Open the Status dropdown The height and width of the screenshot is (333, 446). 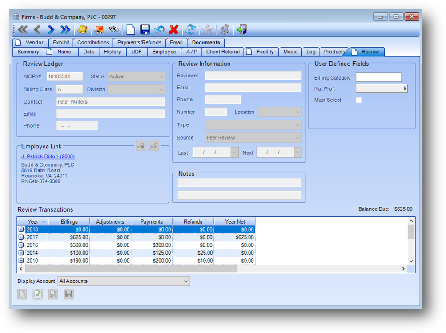coord(161,76)
